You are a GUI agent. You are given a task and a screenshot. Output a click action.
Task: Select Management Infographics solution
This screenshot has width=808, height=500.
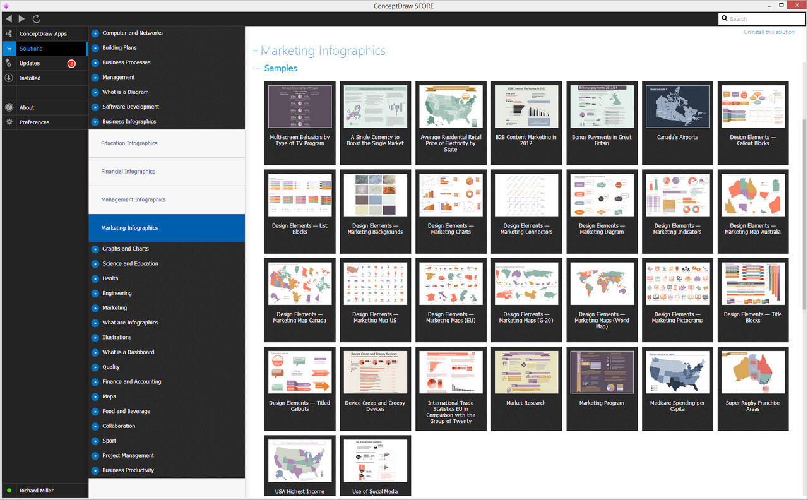(167, 199)
